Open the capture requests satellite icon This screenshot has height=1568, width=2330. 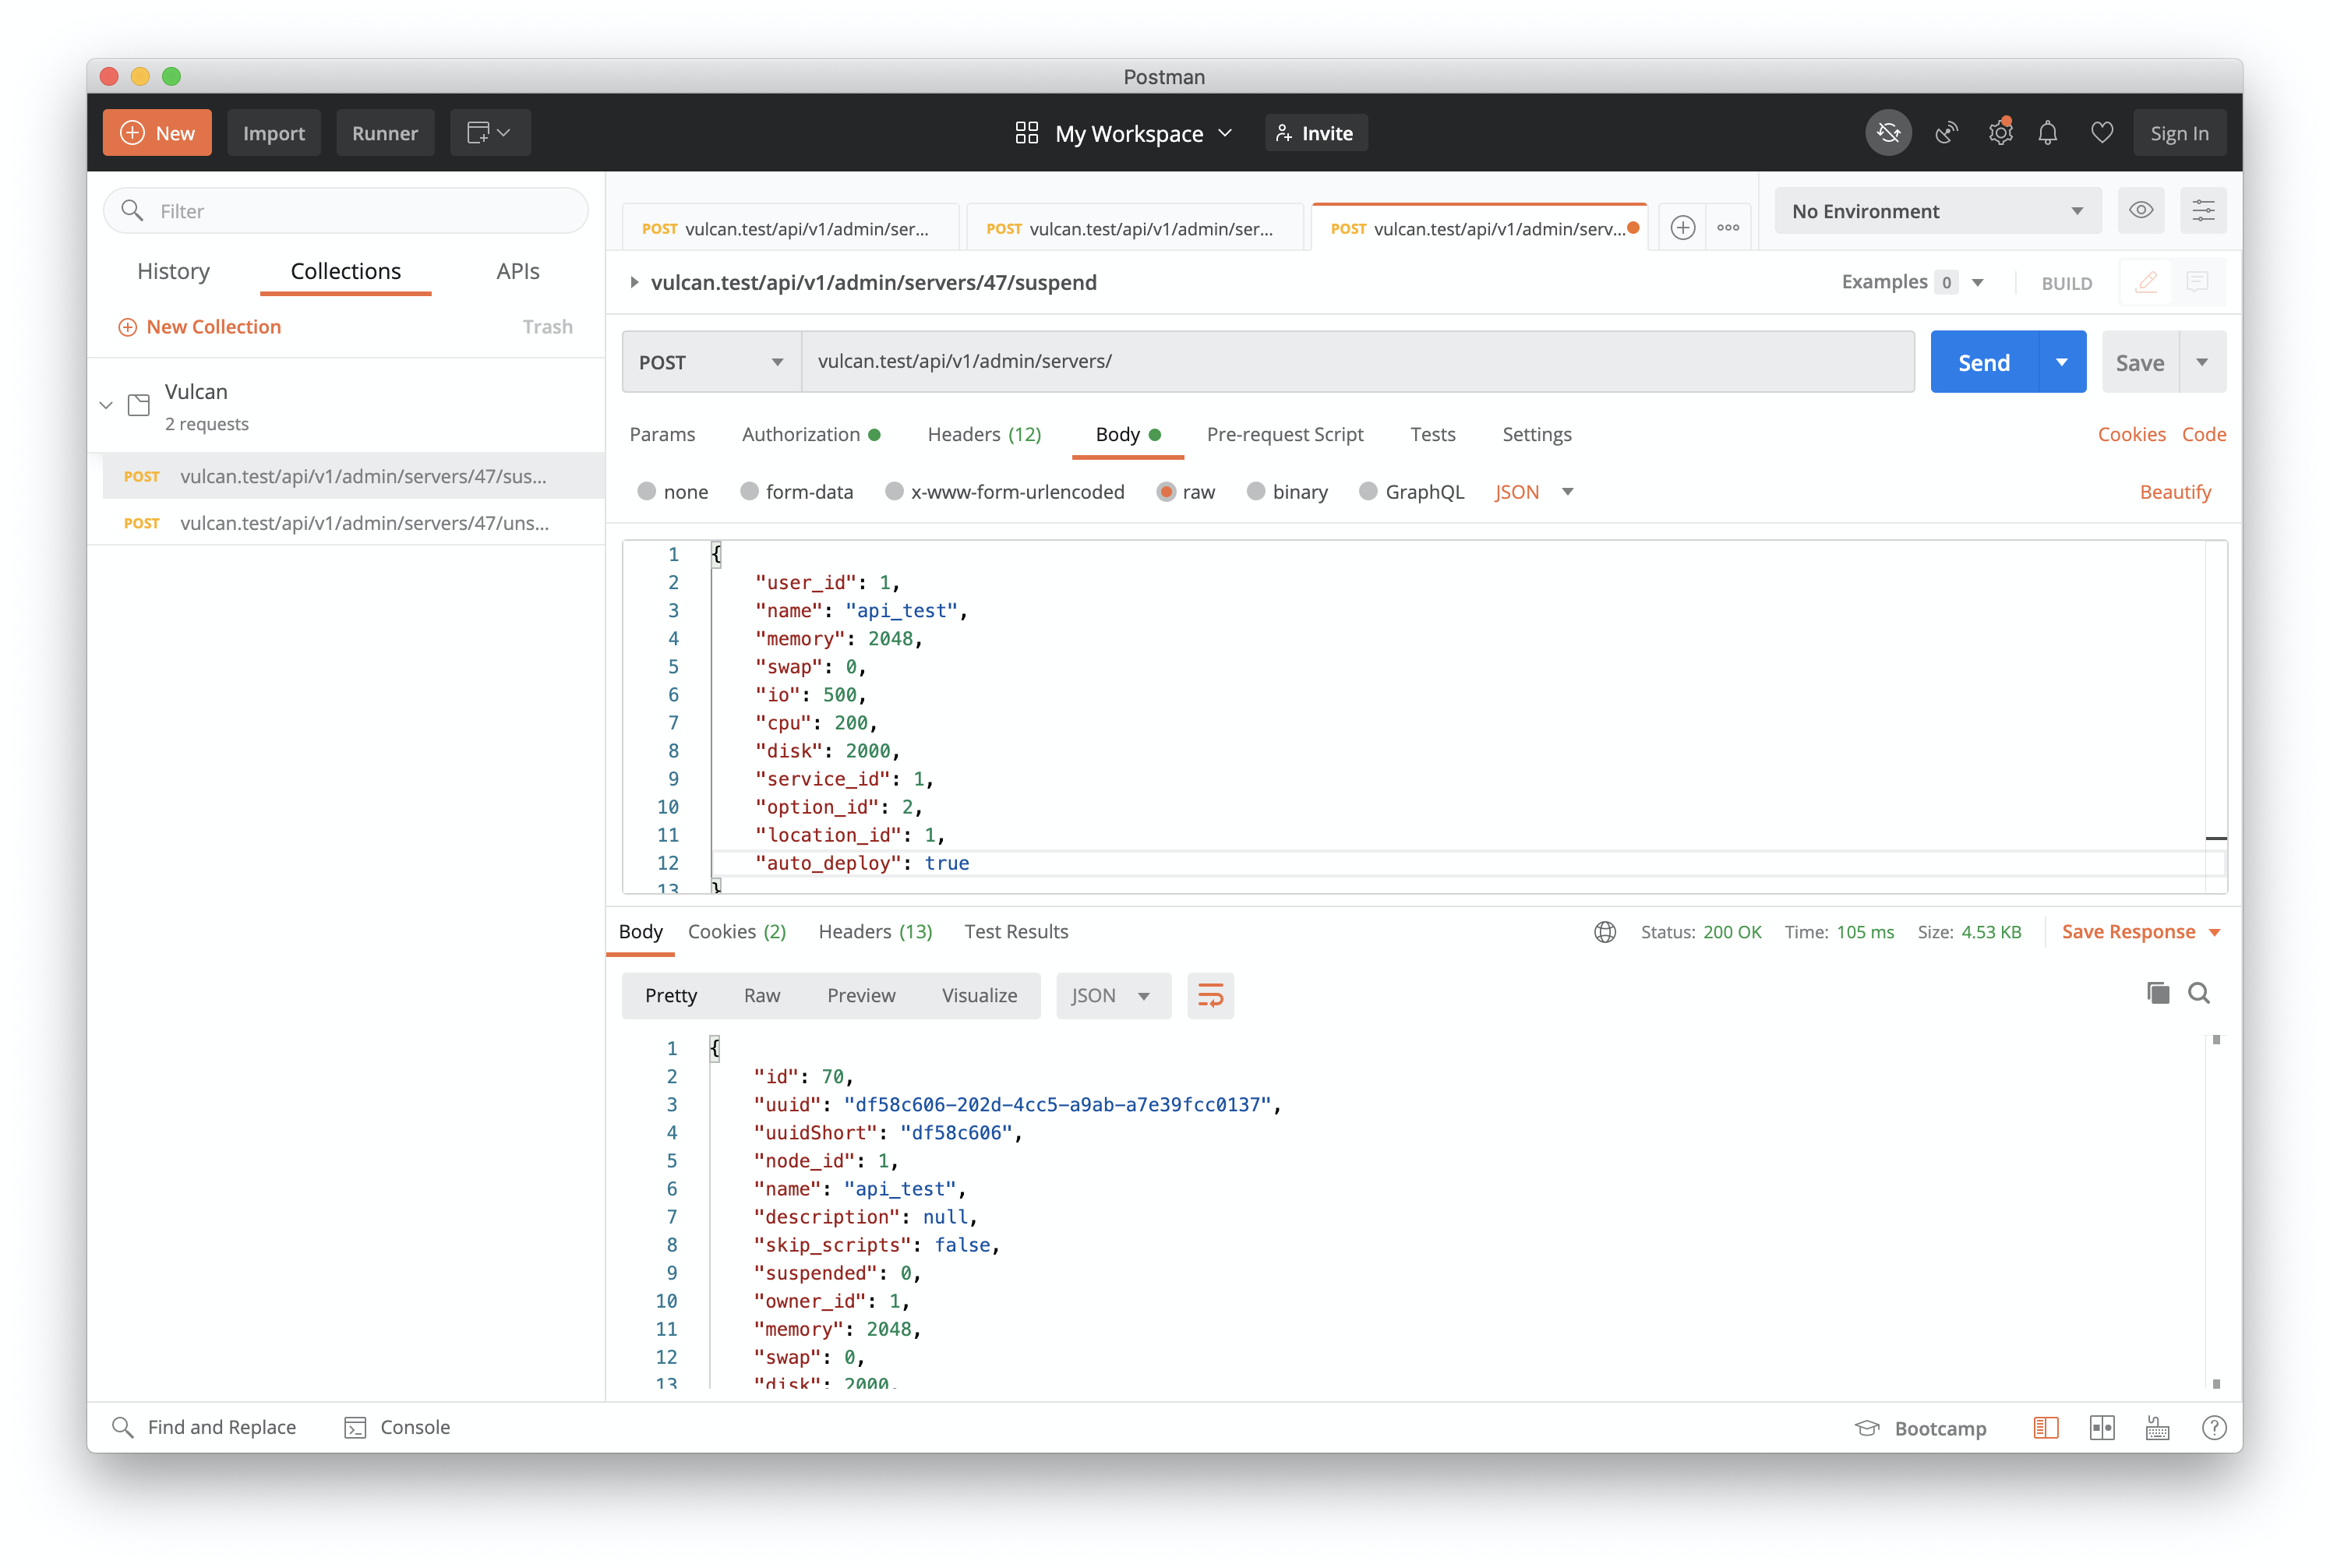tap(1945, 133)
